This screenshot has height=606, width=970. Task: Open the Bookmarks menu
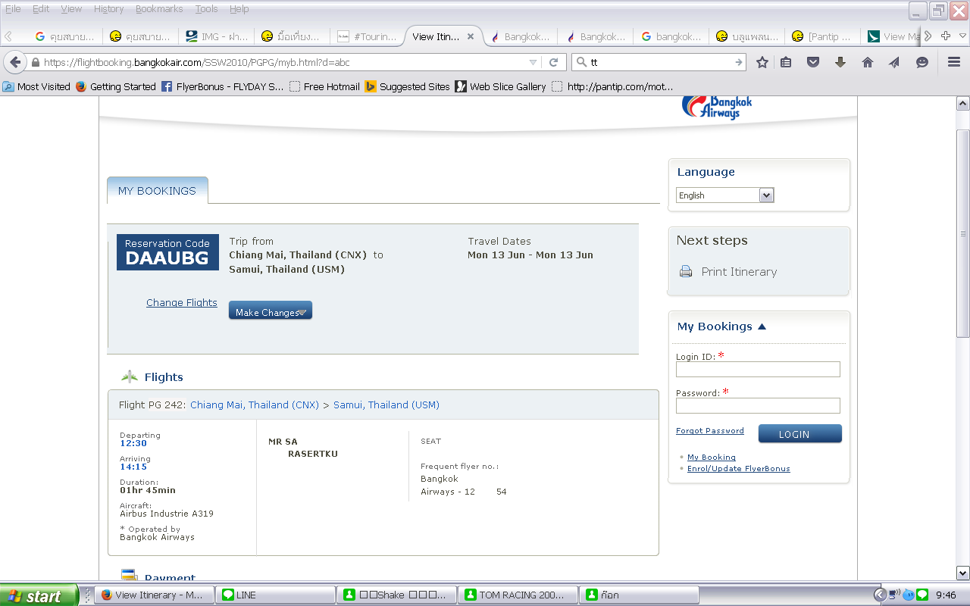click(159, 9)
